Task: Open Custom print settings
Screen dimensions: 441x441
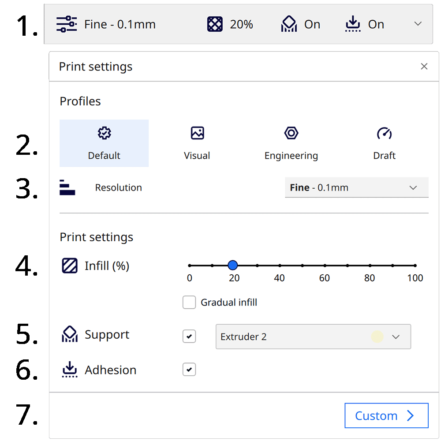Action: (386, 415)
